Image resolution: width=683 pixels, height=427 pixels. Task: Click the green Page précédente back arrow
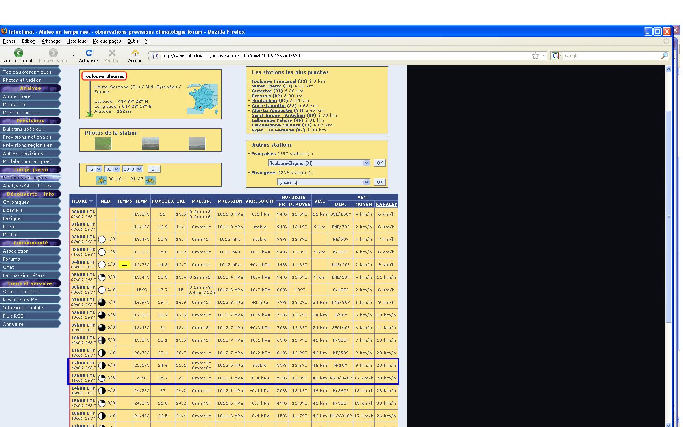tap(18, 53)
